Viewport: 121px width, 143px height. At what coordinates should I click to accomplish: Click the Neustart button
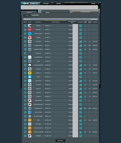(59, 3)
